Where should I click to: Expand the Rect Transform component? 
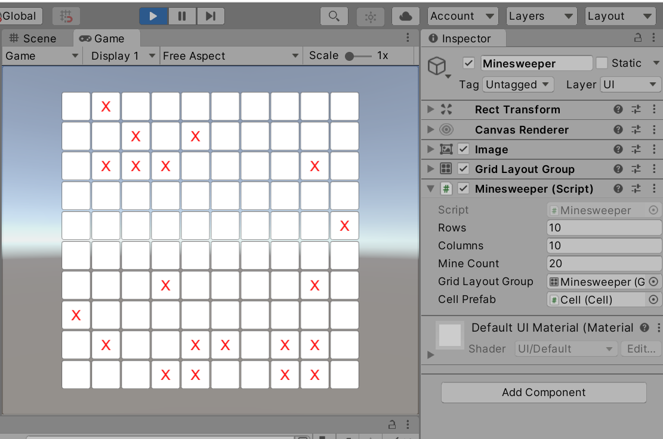click(x=430, y=110)
